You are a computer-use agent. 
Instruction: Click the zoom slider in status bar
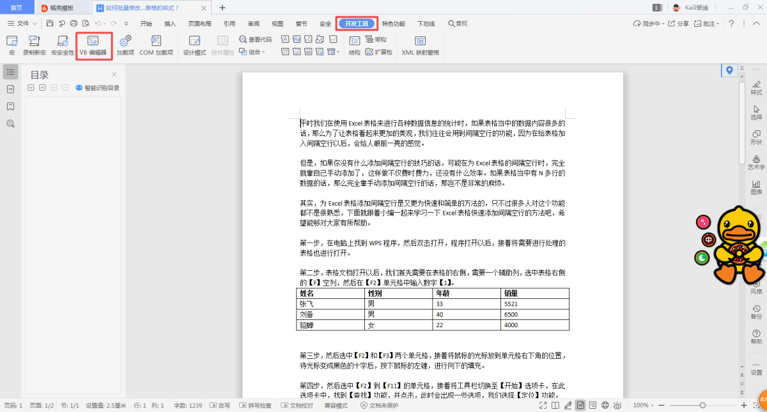(x=702, y=406)
